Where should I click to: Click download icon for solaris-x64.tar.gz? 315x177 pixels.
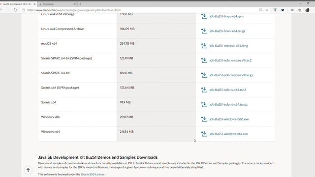[204, 104]
